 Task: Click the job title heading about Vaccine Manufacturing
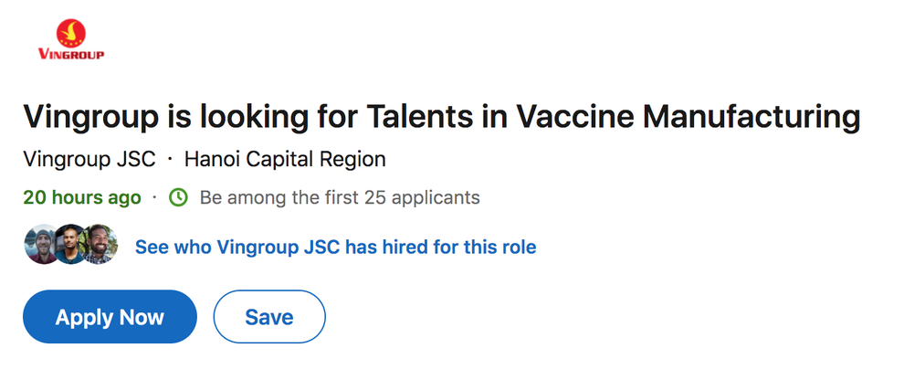tap(442, 117)
